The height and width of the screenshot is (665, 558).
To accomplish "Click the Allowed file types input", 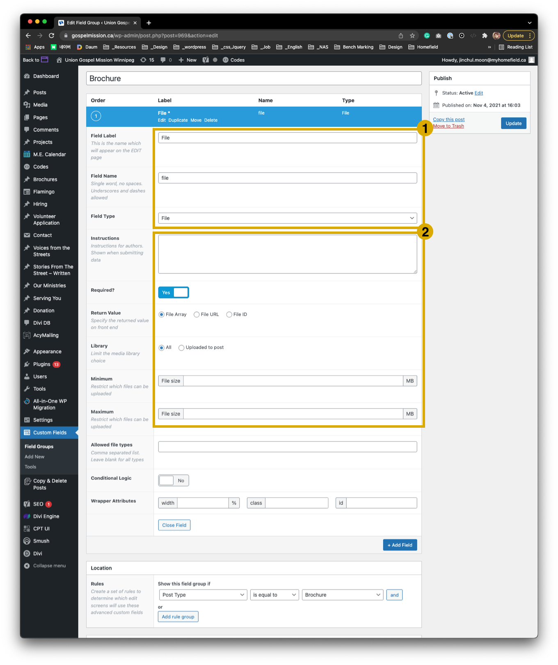I will tap(287, 447).
